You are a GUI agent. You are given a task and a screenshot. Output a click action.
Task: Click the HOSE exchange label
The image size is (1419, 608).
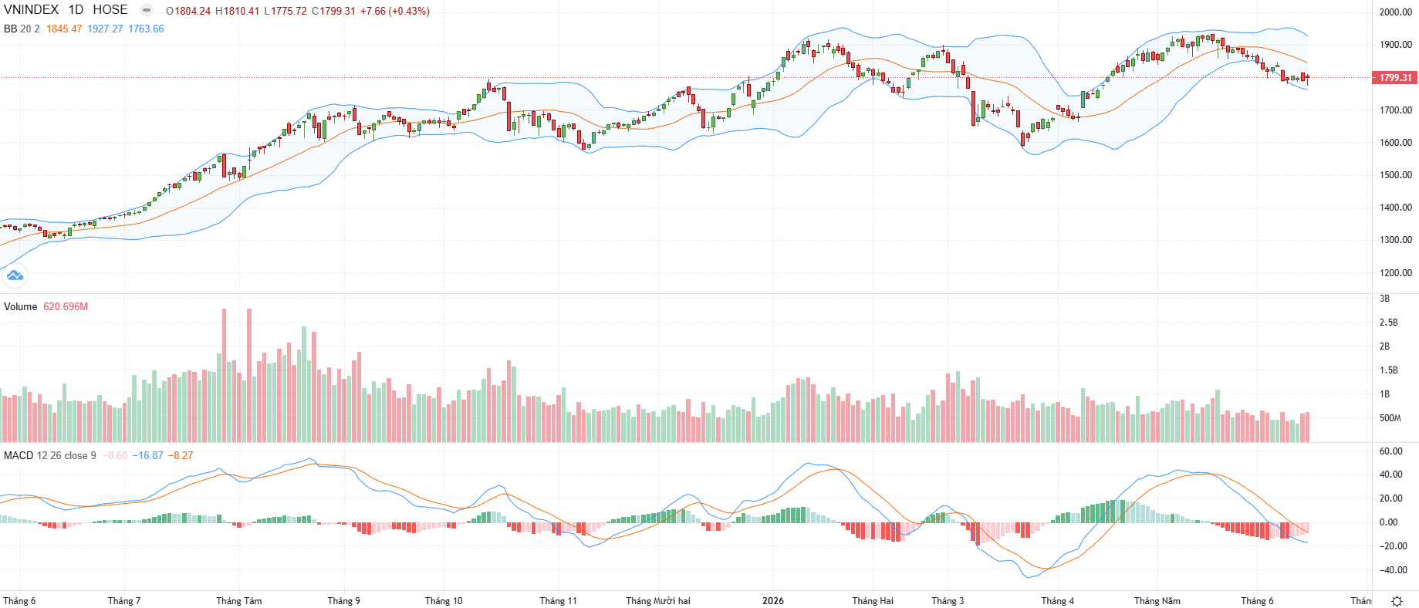point(110,10)
